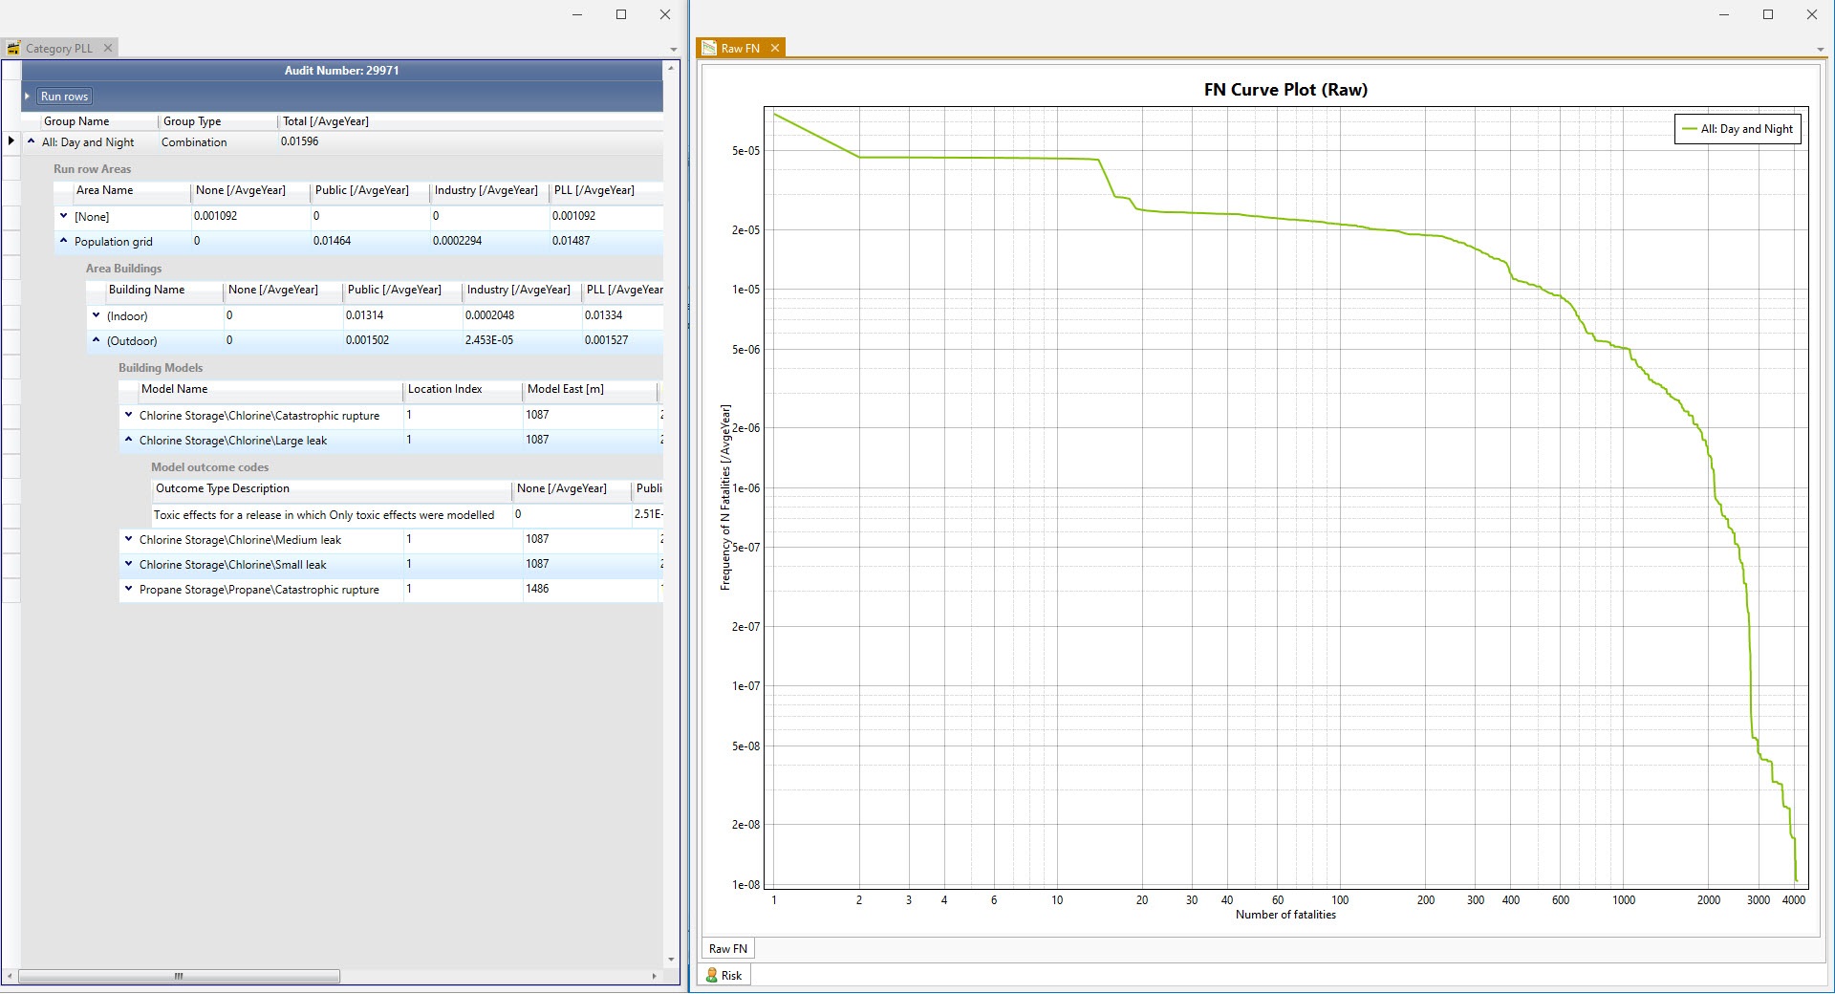
Task: Expand the Propane Catastrophic rupture model row
Action: coord(130,589)
